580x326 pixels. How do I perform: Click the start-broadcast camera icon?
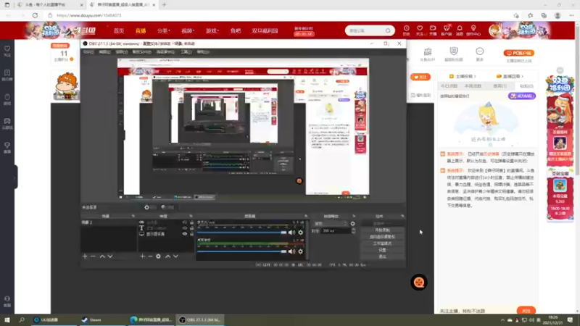(x=433, y=30)
